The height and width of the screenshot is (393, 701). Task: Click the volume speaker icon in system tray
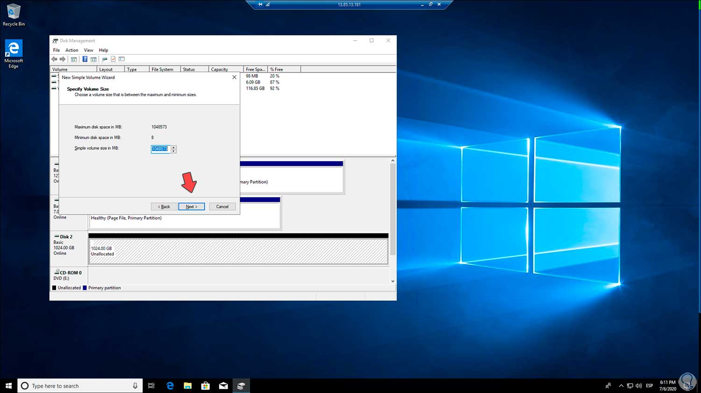pyautogui.click(x=638, y=386)
